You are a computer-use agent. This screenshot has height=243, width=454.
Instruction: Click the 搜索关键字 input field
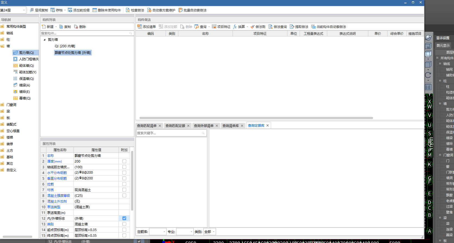click(171, 133)
